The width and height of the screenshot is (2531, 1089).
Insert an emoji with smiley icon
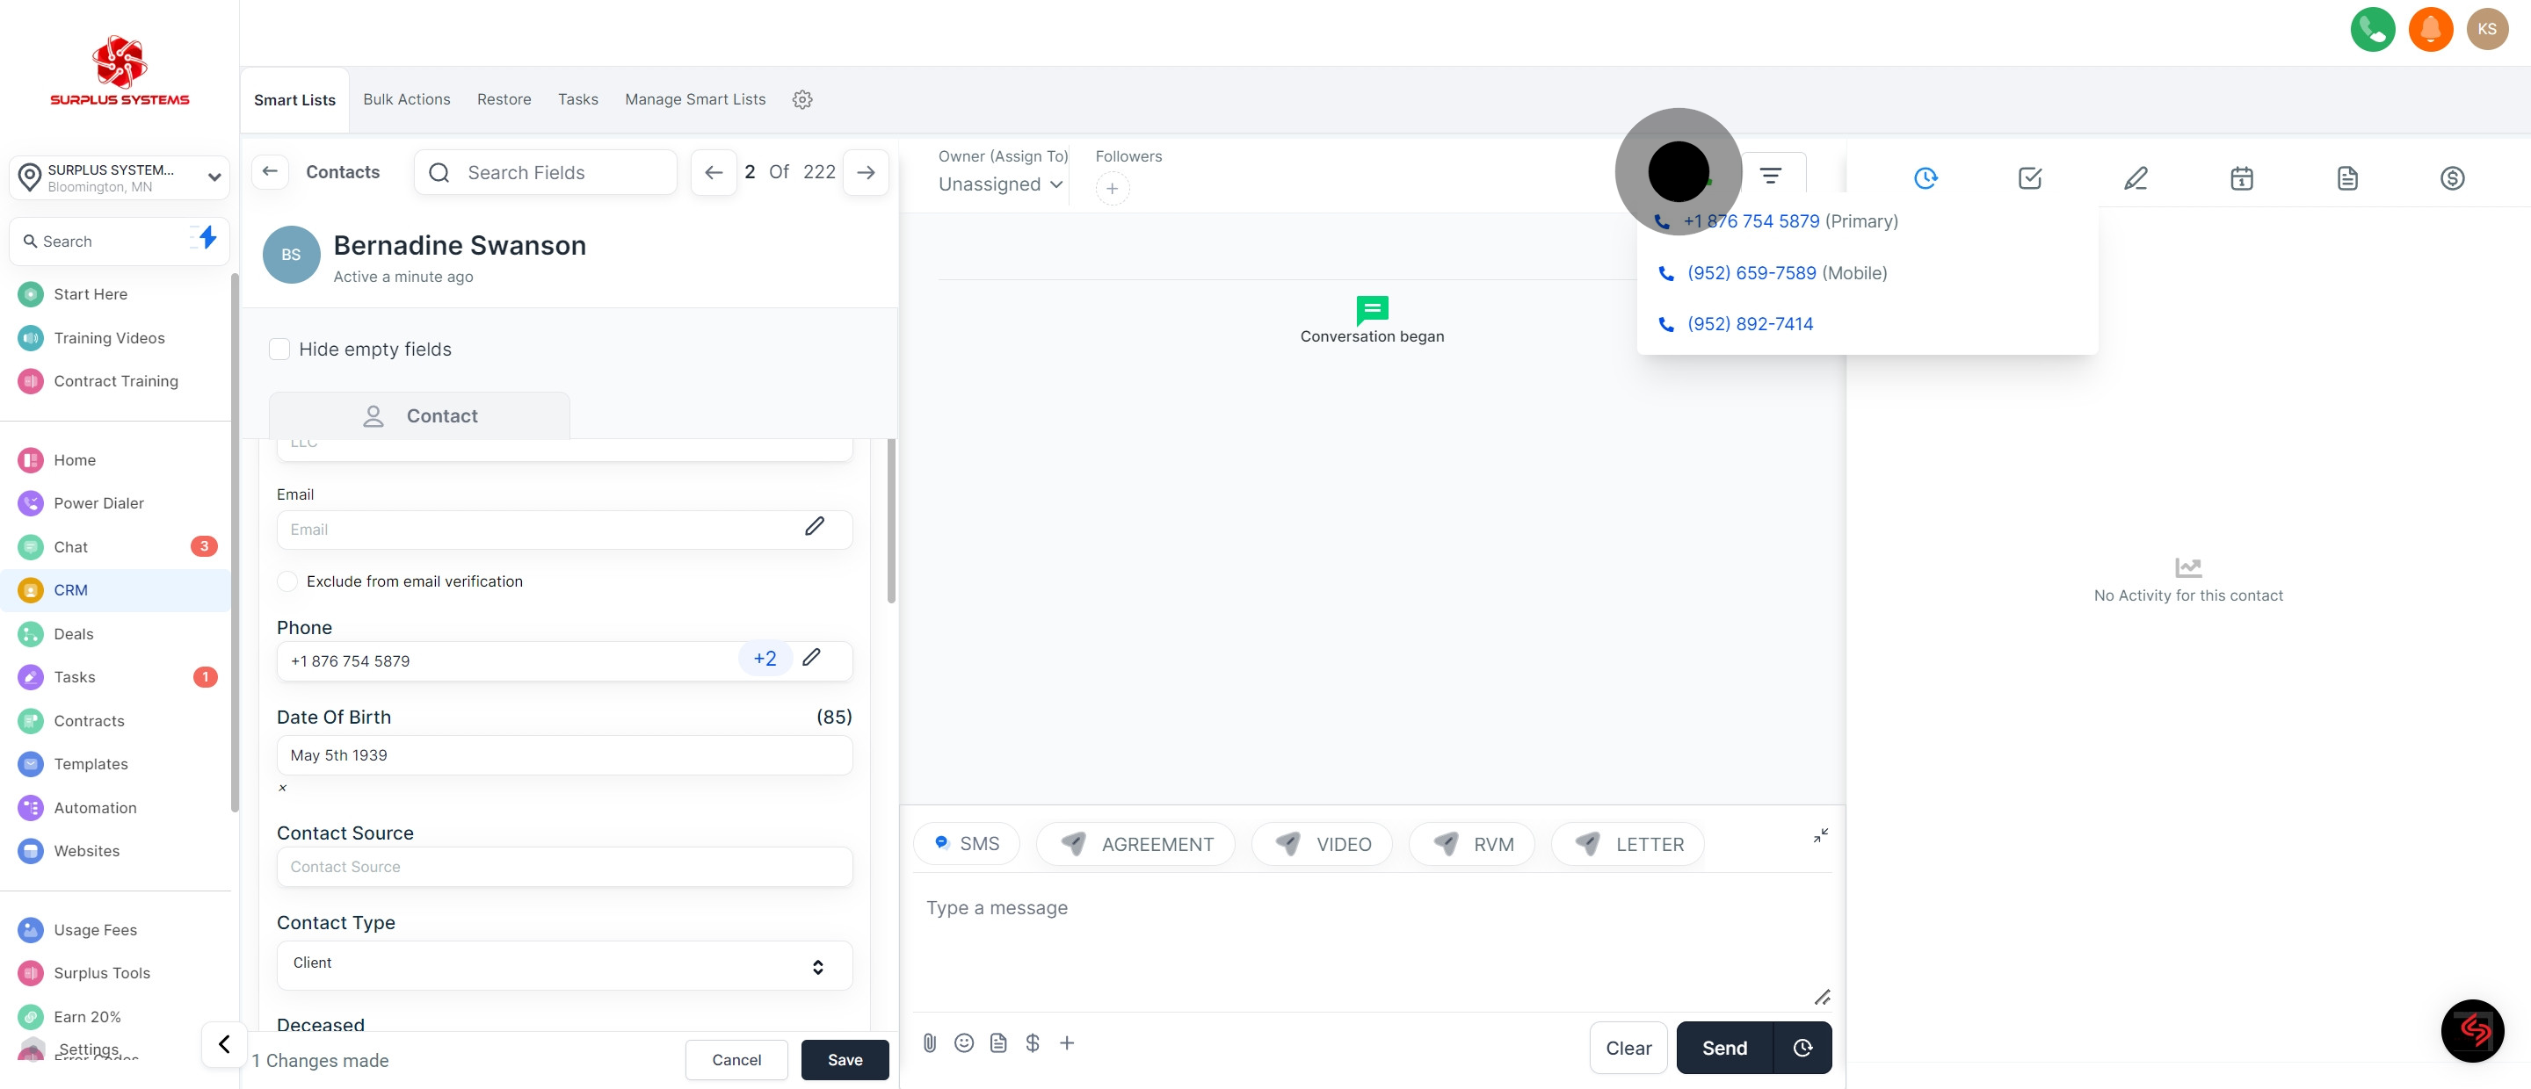point(964,1042)
